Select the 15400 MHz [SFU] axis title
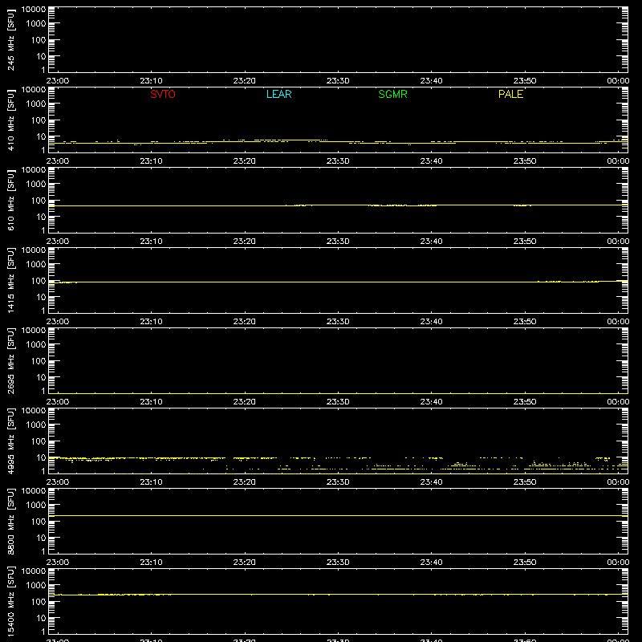This screenshot has height=642, width=642. [10, 602]
